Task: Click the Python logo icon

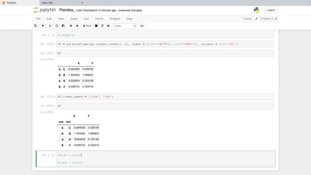Action: (x=257, y=10)
